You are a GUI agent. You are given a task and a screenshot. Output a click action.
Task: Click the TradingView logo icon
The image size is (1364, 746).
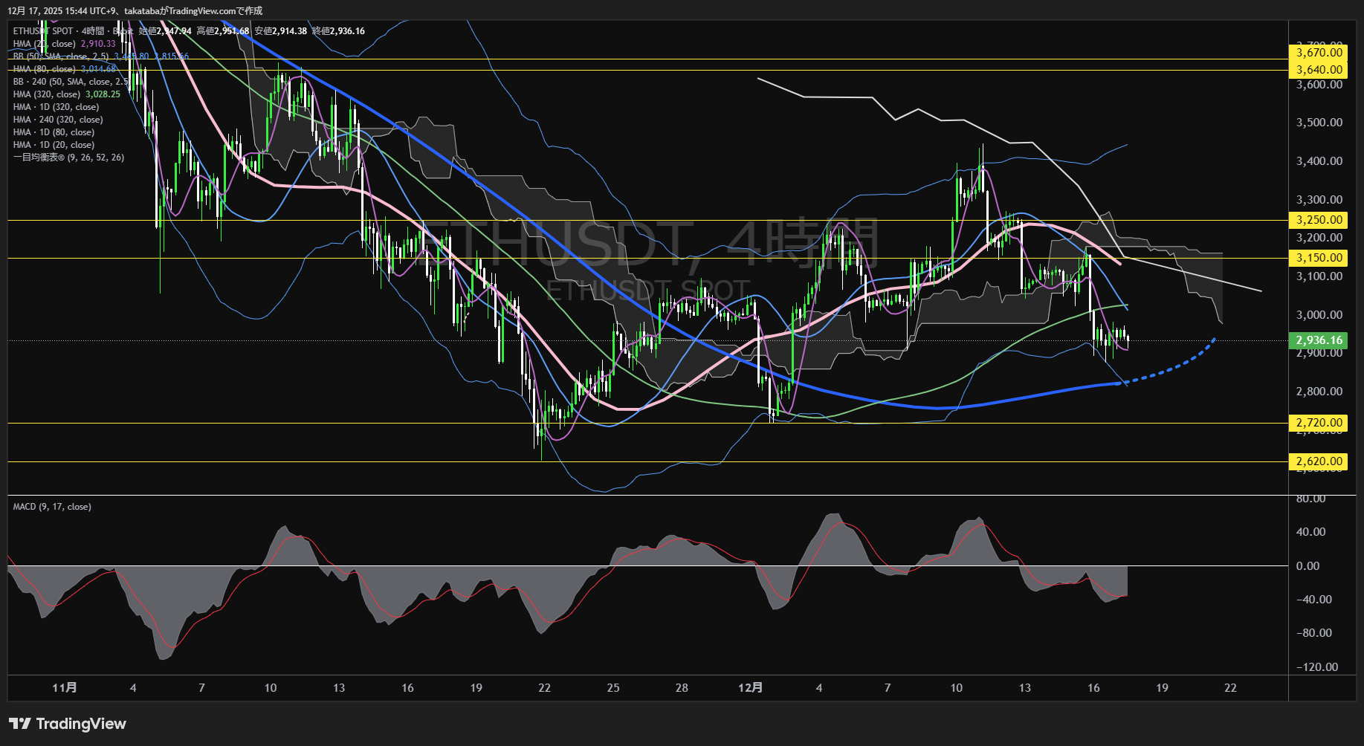[19, 724]
